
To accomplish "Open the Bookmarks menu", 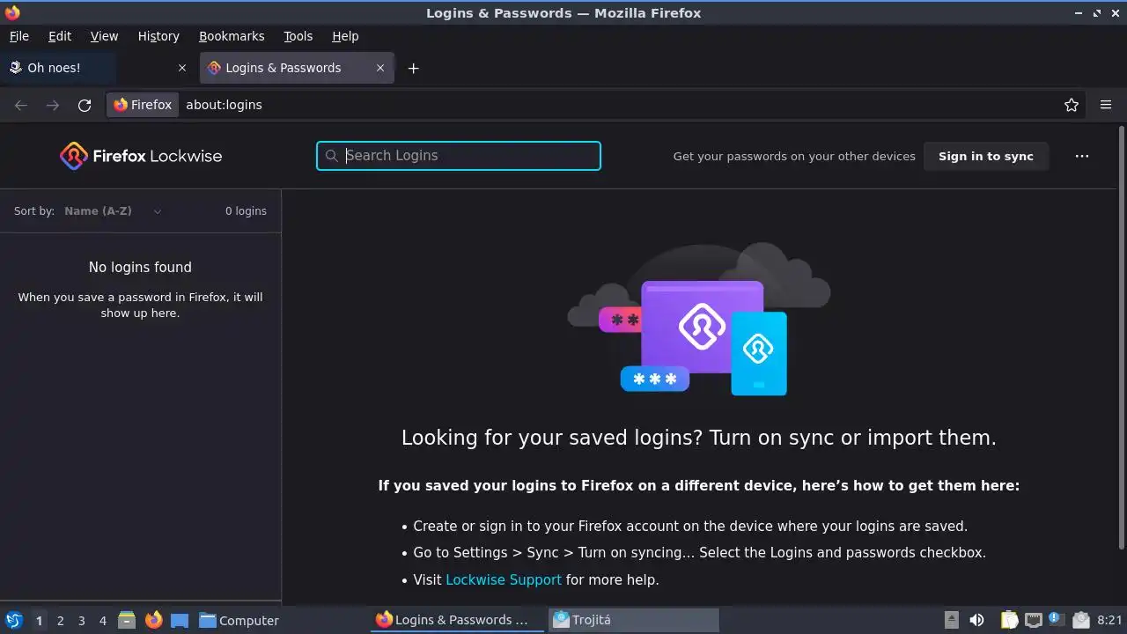I will click(x=232, y=36).
